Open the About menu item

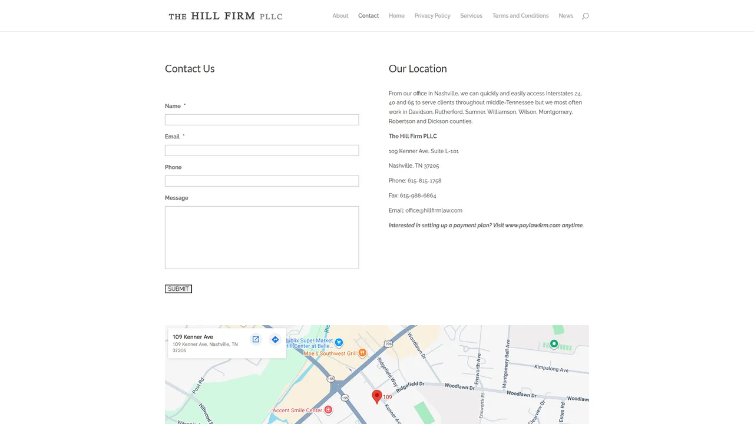pos(340,16)
